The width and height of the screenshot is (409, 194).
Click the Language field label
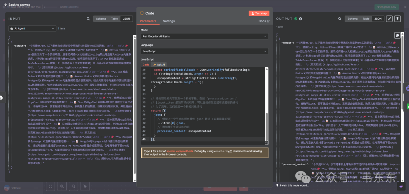[x=147, y=45]
